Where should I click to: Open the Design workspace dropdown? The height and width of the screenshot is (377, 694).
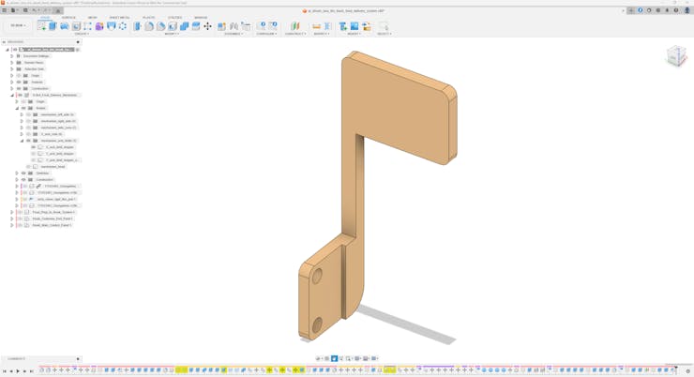18,26
